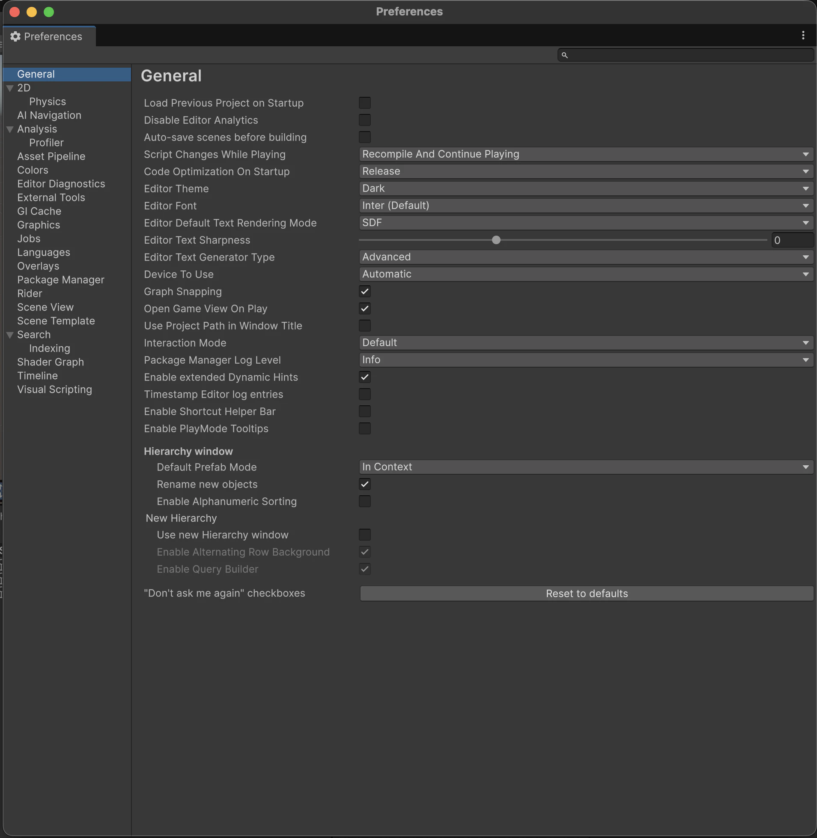This screenshot has width=817, height=838.
Task: Open Package Manager preferences
Action: (60, 280)
